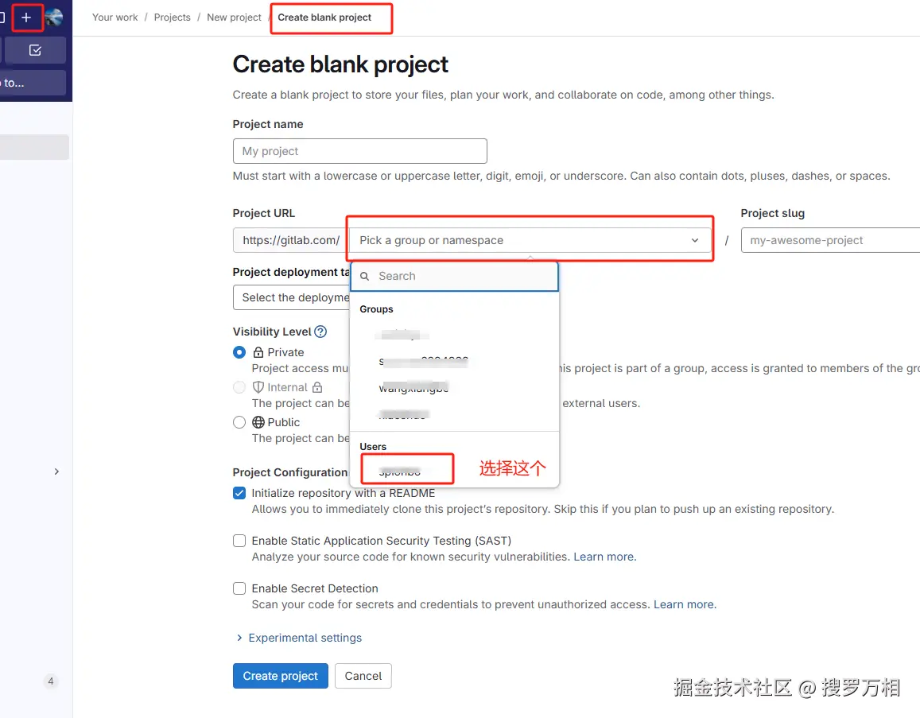Image resolution: width=920 pixels, height=718 pixels.
Task: Expand the left sidebar chevron
Action: 56,472
